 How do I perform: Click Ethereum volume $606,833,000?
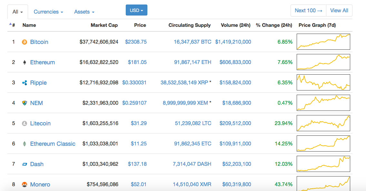coord(235,62)
